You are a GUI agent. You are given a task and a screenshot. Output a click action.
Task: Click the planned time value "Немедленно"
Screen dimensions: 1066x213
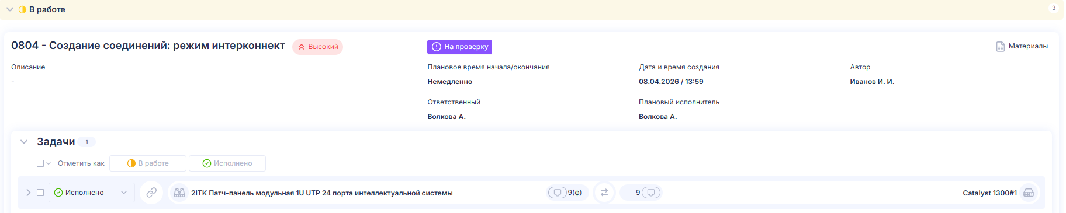(x=449, y=82)
